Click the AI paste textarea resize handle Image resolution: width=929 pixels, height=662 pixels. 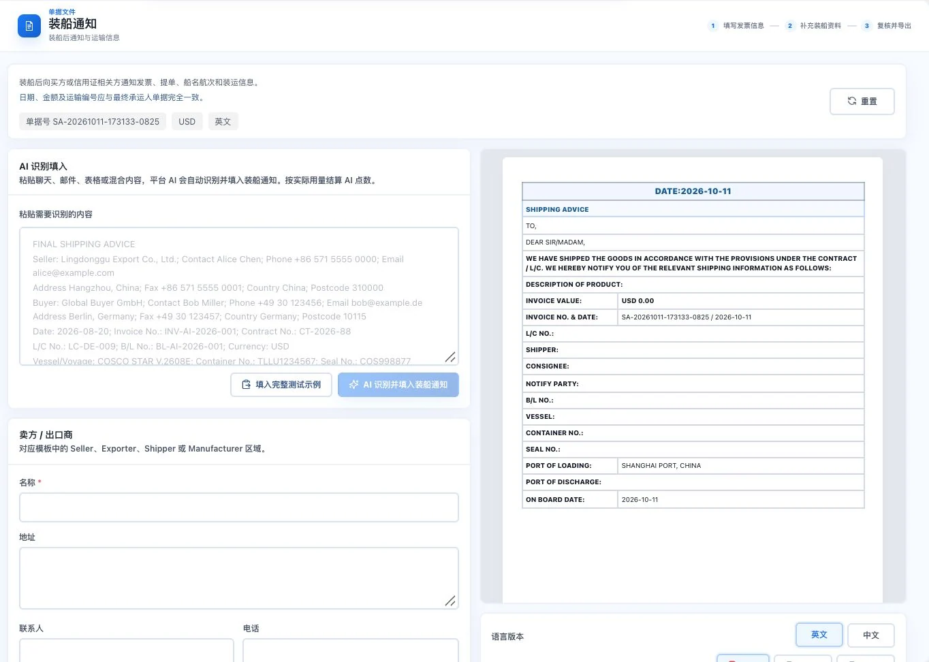[x=450, y=357]
